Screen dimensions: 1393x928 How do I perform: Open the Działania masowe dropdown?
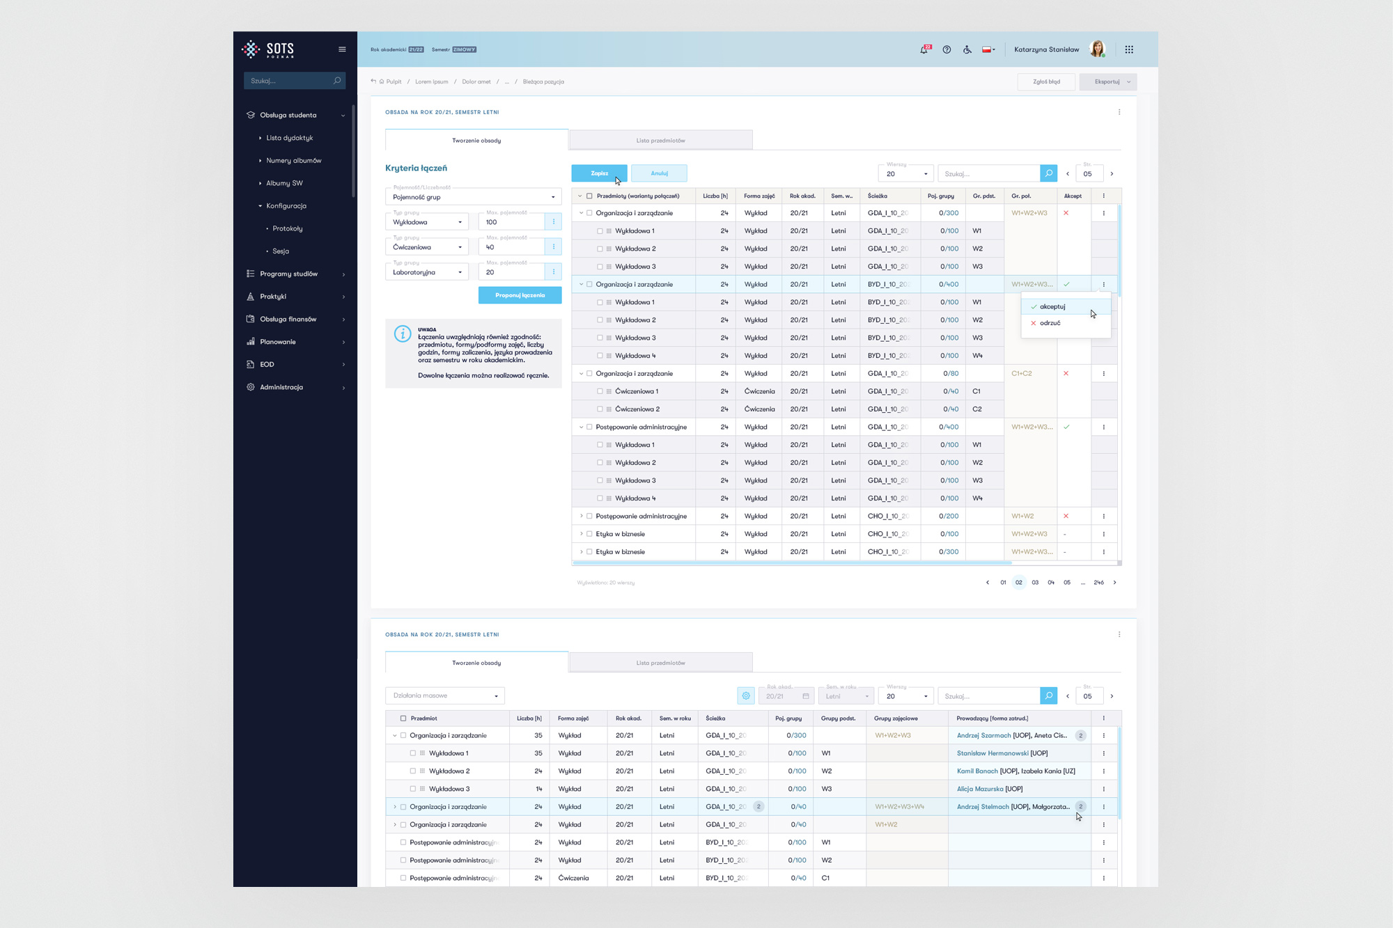point(445,695)
